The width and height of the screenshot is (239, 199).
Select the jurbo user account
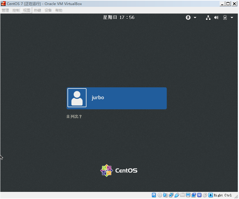pos(117,98)
